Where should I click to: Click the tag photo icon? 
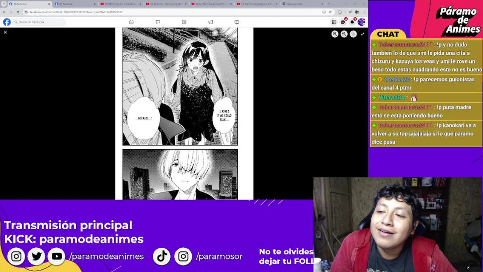click(353, 34)
